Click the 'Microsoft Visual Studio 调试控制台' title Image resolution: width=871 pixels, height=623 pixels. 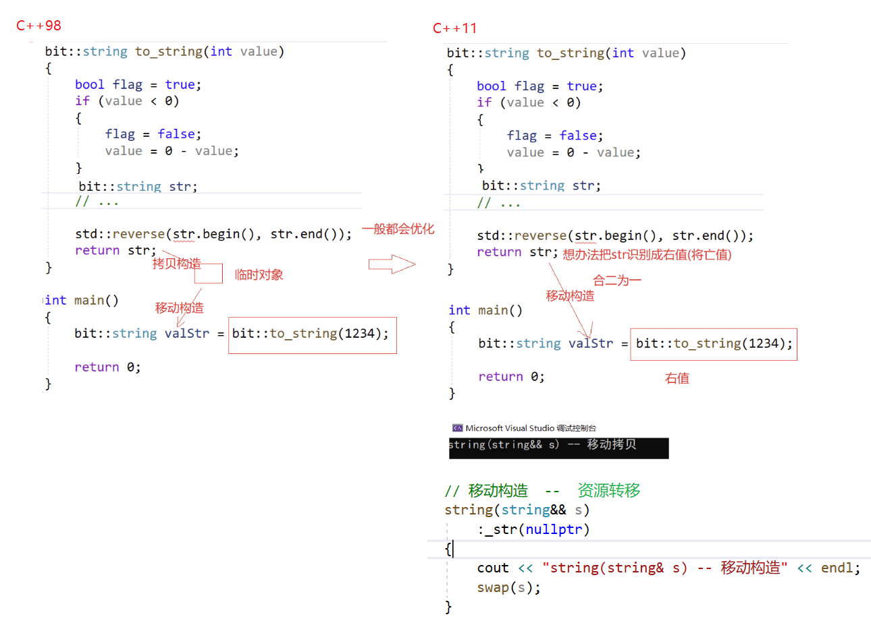tap(531, 427)
